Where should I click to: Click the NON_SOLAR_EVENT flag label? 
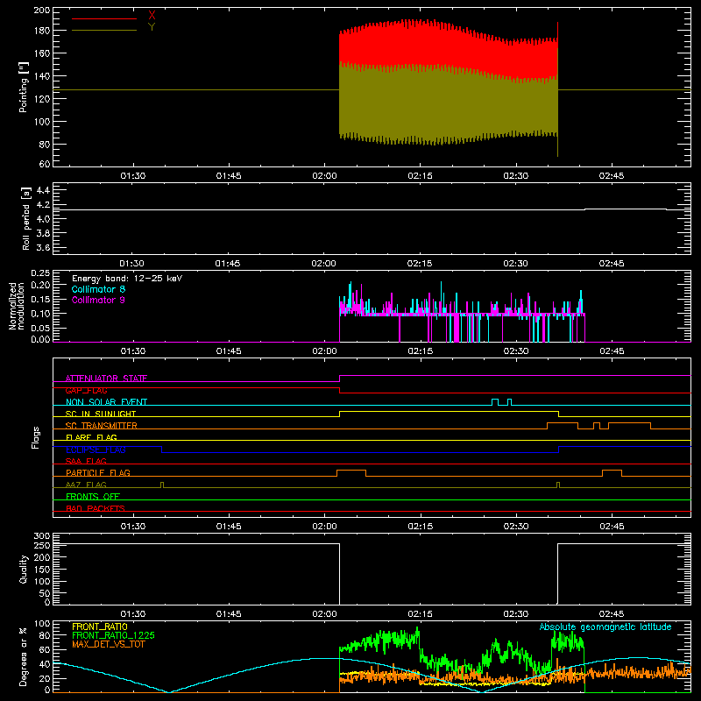click(x=106, y=402)
